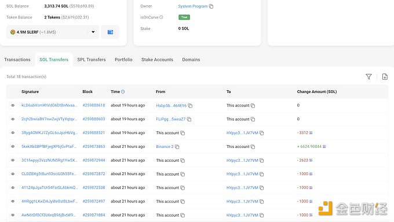Toggle eye icon for 411Z4pJgaTUr transaction
This screenshot has height=222, width=394.
[x=13, y=188]
